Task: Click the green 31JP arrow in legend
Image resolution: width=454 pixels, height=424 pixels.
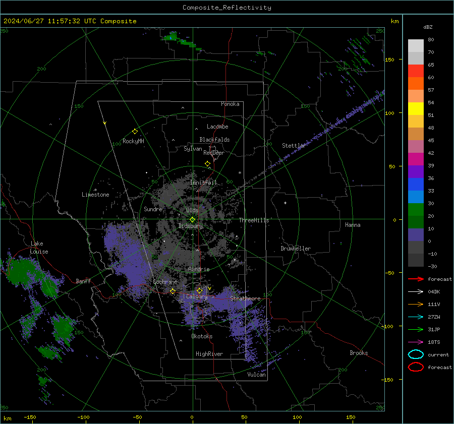Action: click(x=416, y=329)
